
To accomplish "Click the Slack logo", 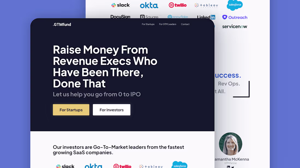I will tap(121, 5).
